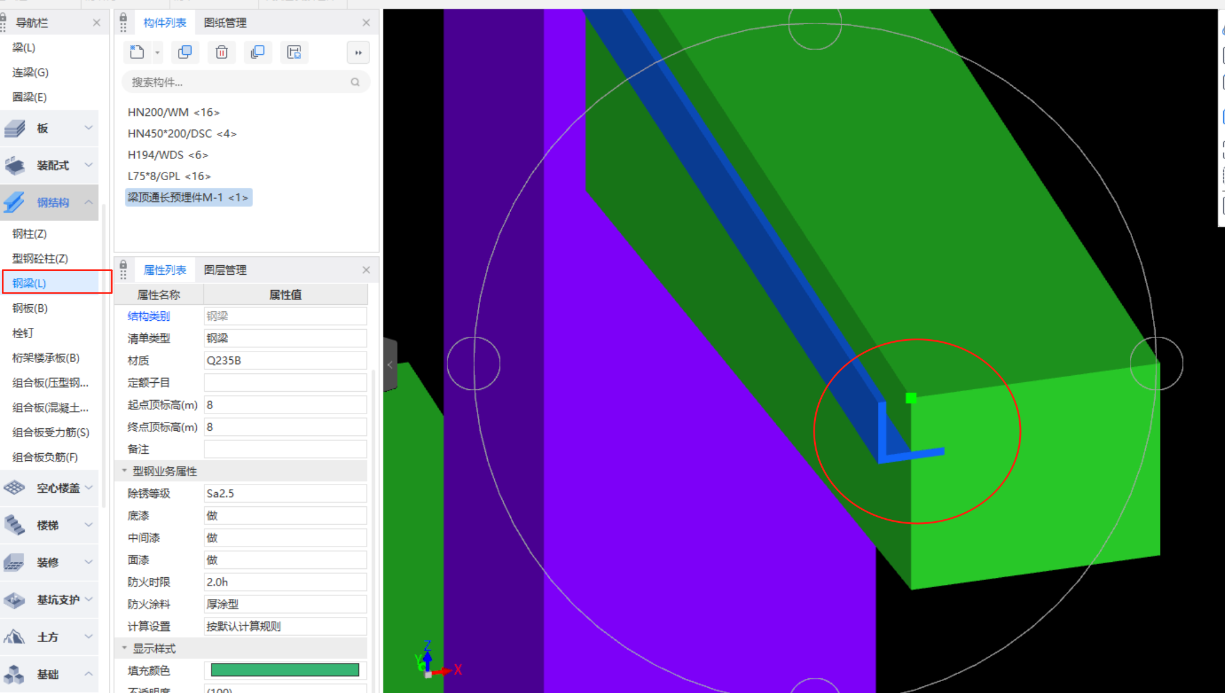Click the 土方 earthwork icon

pyautogui.click(x=15, y=637)
